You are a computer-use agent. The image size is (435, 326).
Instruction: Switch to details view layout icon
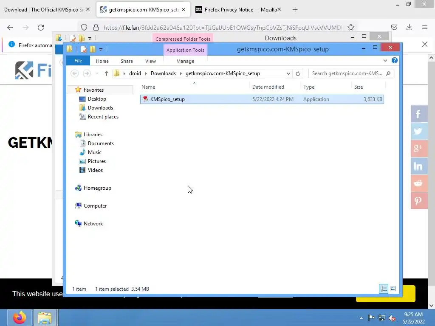point(384,289)
